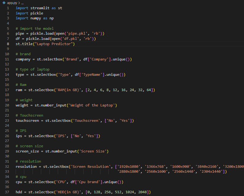Click 'streamlit' in the first import line
Screen dimensions: 244x196
40,8
